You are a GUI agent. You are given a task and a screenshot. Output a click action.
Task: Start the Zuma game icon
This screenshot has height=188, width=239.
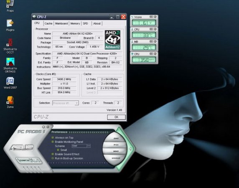click(x=10, y=102)
